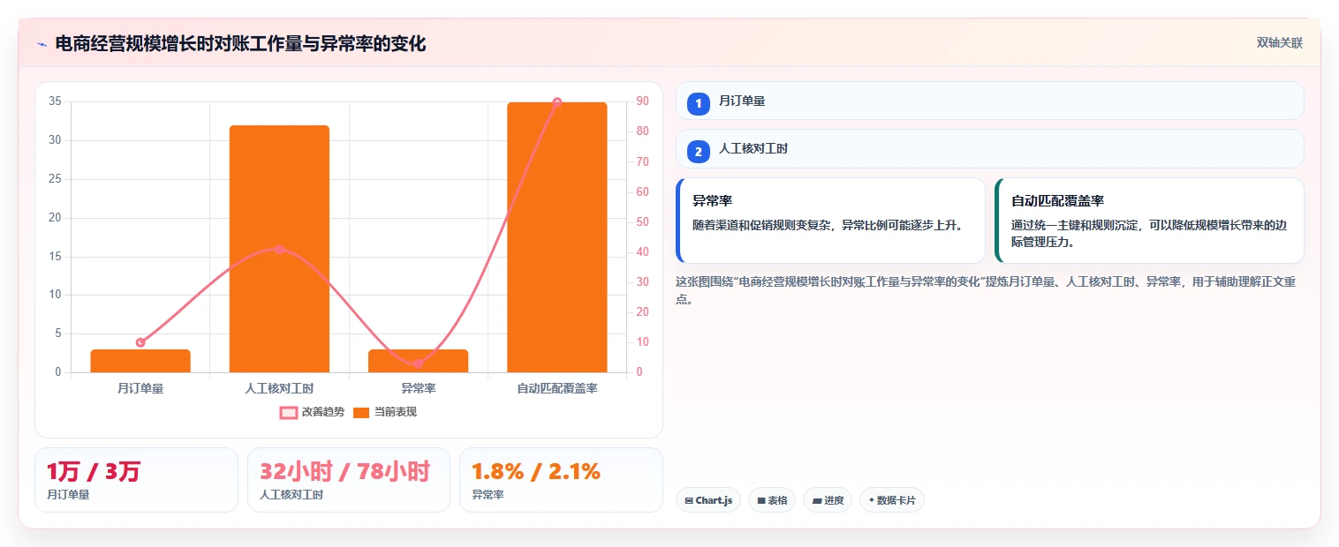
Task: Toggle the 当前表现 legend entry
Action: (385, 412)
